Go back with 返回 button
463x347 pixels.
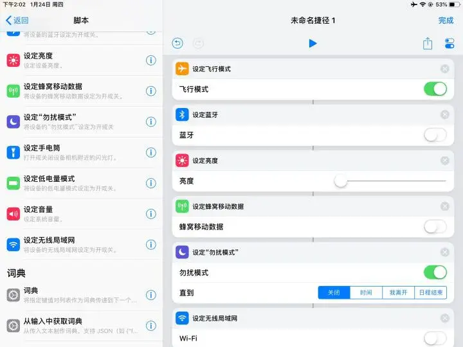(17, 21)
